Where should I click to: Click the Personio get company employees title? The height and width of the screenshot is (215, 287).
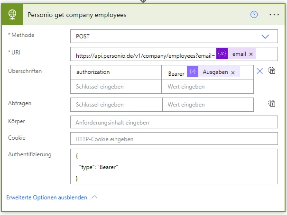pyautogui.click(x=77, y=15)
